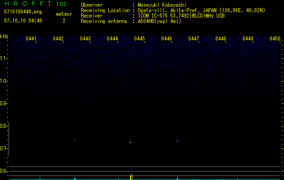Click the kHz axis unit label
284x180 pixels.
(4, 36)
